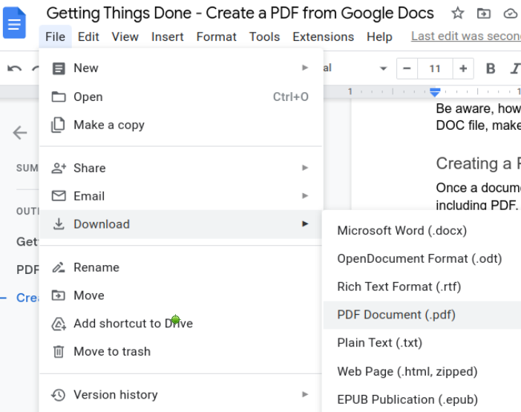
Task: Select the Open menu entry
Action: tap(181, 97)
